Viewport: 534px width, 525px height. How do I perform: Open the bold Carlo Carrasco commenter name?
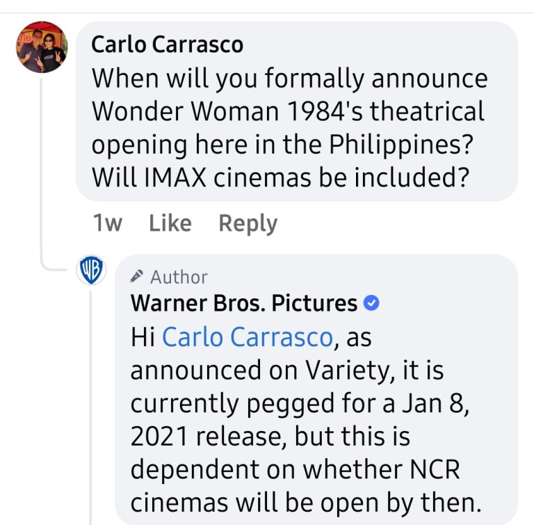tap(168, 45)
